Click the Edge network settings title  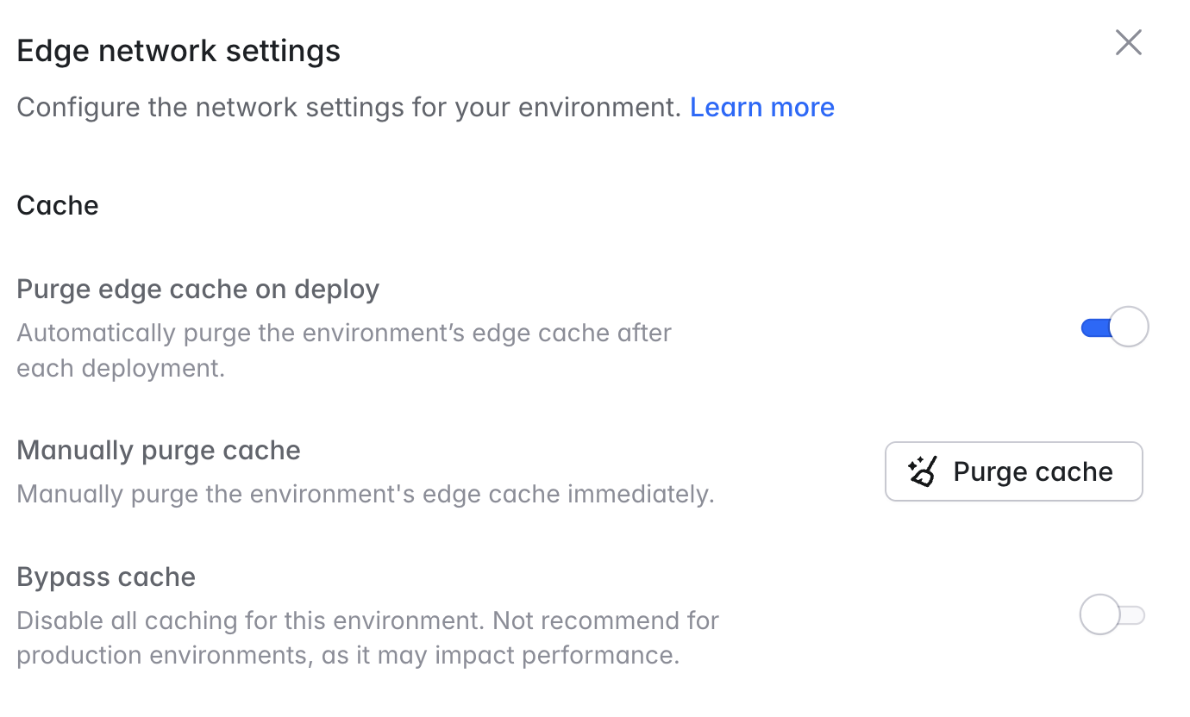pyautogui.click(x=178, y=51)
